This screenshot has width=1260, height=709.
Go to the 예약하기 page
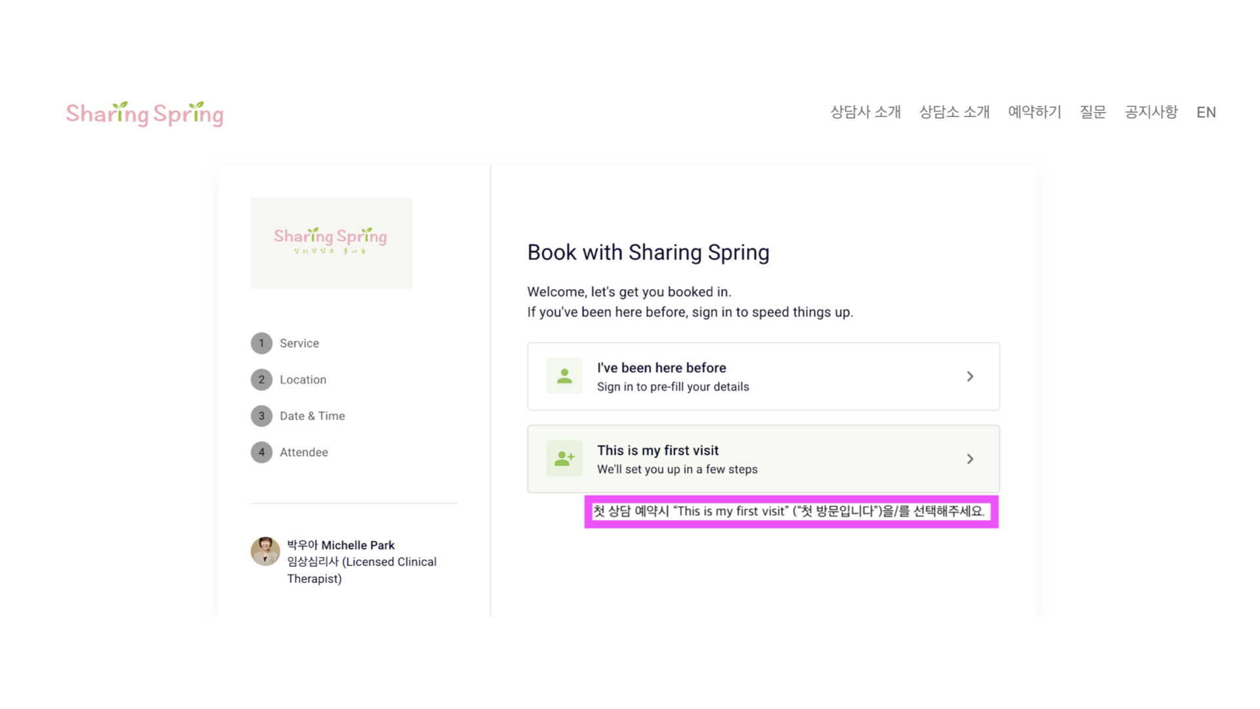point(1034,112)
